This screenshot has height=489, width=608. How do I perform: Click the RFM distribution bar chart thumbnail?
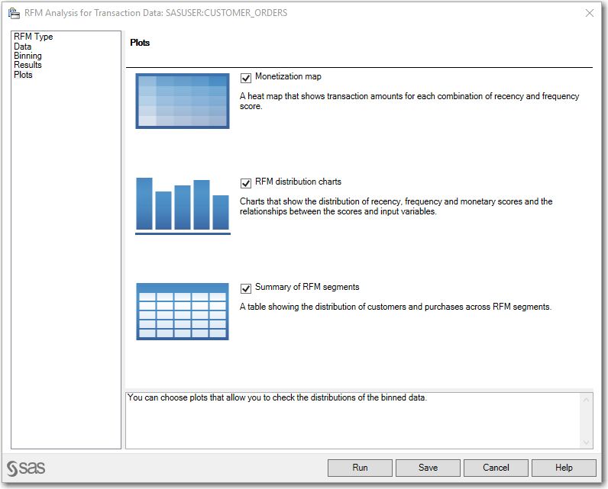183,206
